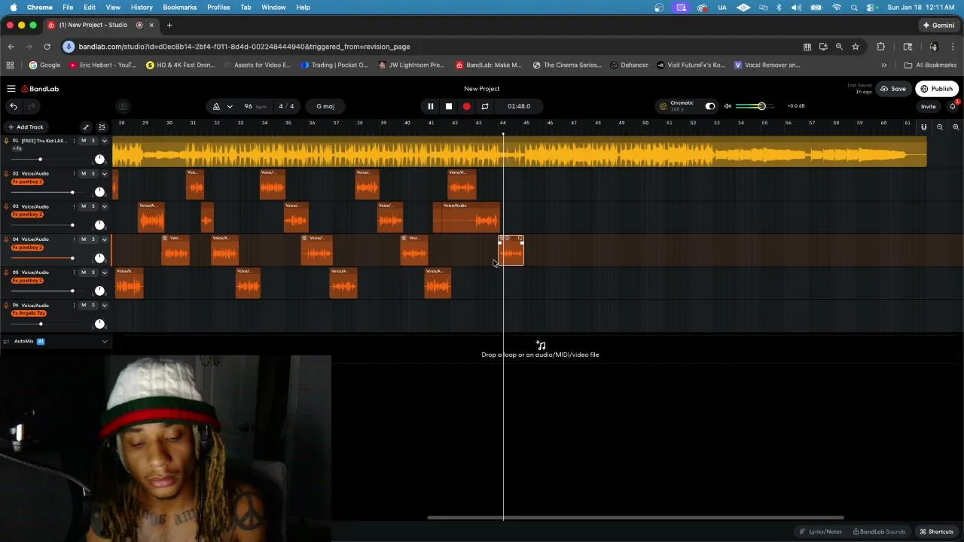Toggle the metronome icon

[216, 106]
